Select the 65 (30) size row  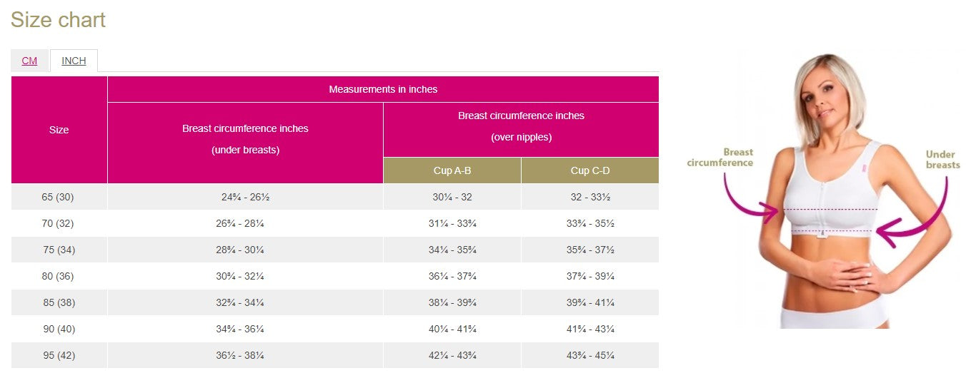coord(59,197)
